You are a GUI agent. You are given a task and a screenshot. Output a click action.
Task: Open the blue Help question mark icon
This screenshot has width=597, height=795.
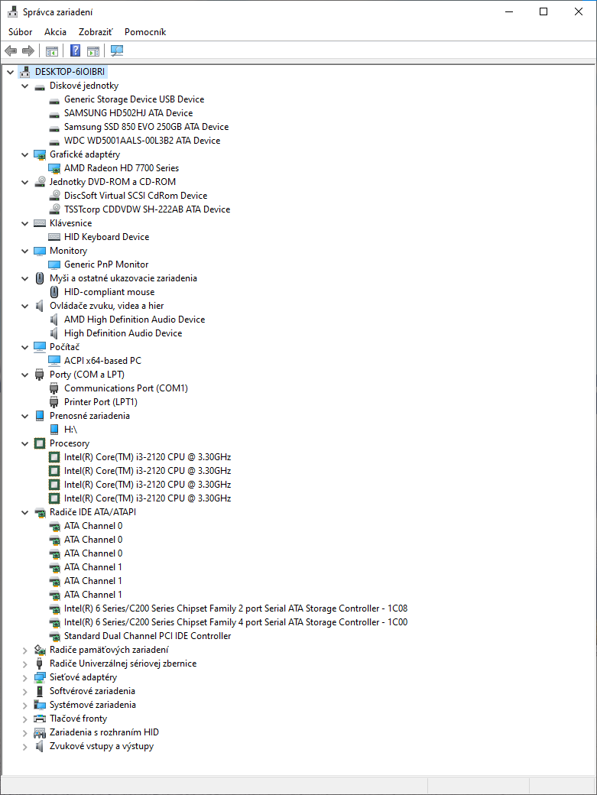75,50
